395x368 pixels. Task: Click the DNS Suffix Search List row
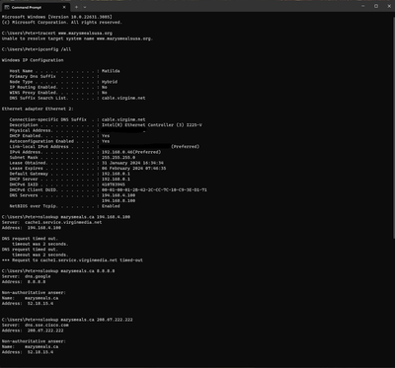point(77,98)
